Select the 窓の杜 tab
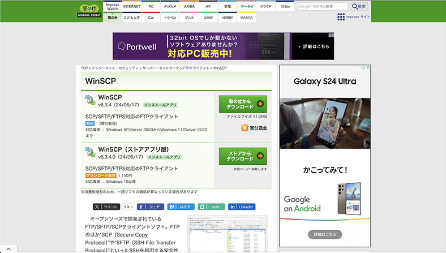The height and width of the screenshot is (253, 446). click(113, 18)
